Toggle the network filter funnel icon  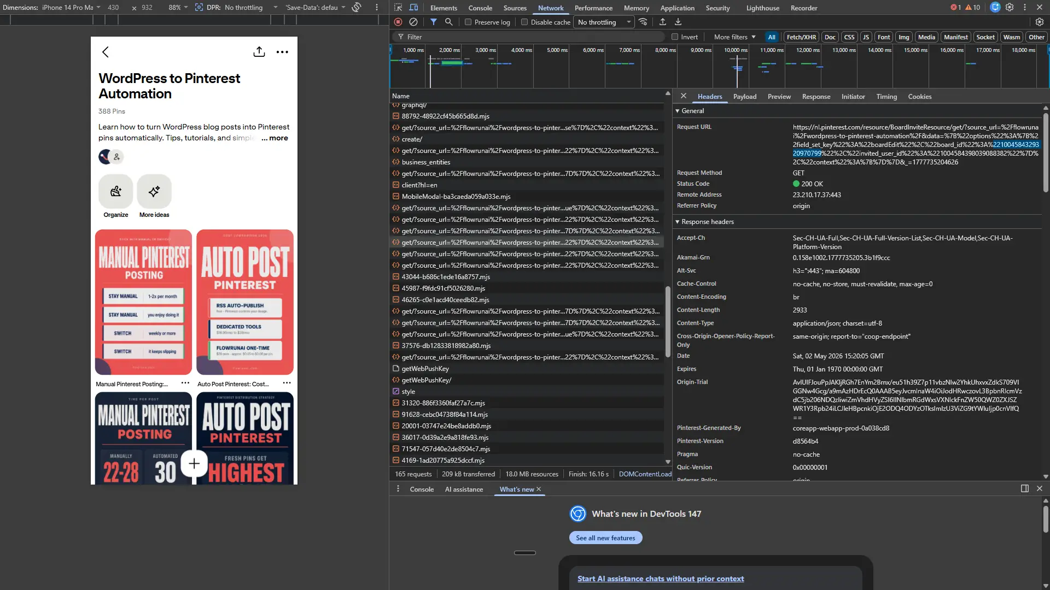click(x=433, y=22)
